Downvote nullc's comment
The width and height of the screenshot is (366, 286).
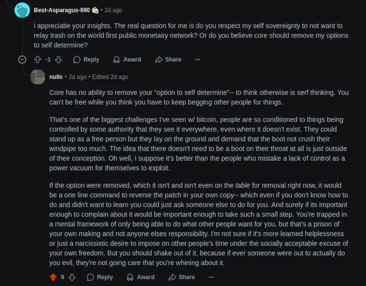click(72, 277)
